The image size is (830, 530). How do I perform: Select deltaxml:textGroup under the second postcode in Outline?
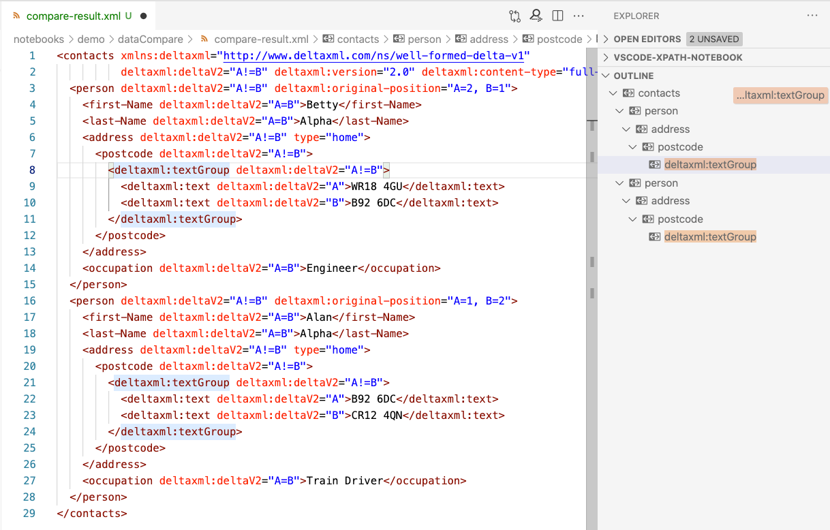[709, 236]
